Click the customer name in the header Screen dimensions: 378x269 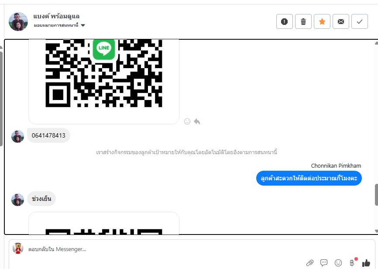(56, 17)
